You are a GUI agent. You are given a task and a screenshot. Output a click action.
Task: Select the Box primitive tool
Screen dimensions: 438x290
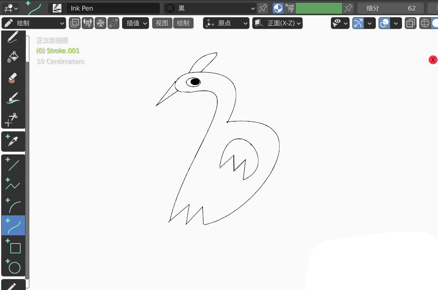13,245
